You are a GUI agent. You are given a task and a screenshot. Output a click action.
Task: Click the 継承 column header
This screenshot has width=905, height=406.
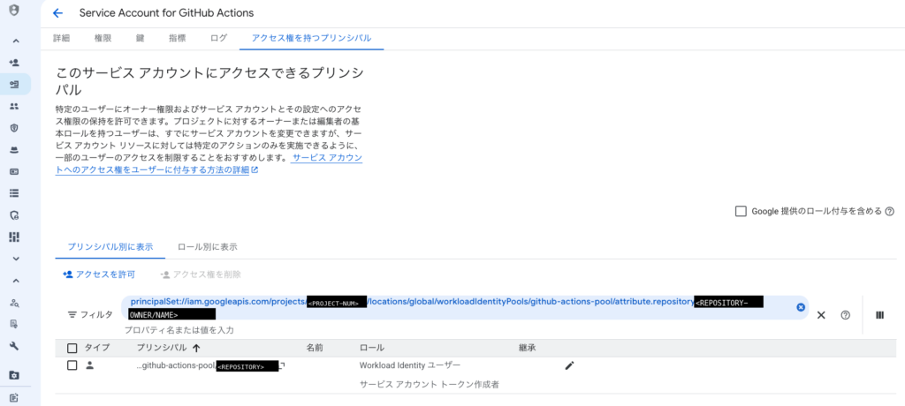pos(528,348)
